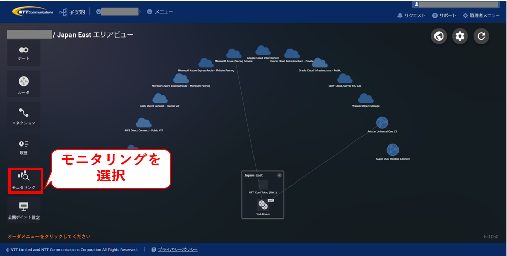Close the Japan East panel
Viewport: 507px width, 256px height.
click(279, 175)
